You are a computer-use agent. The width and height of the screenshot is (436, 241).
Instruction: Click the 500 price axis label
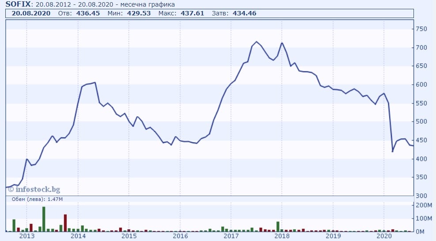click(x=421, y=122)
